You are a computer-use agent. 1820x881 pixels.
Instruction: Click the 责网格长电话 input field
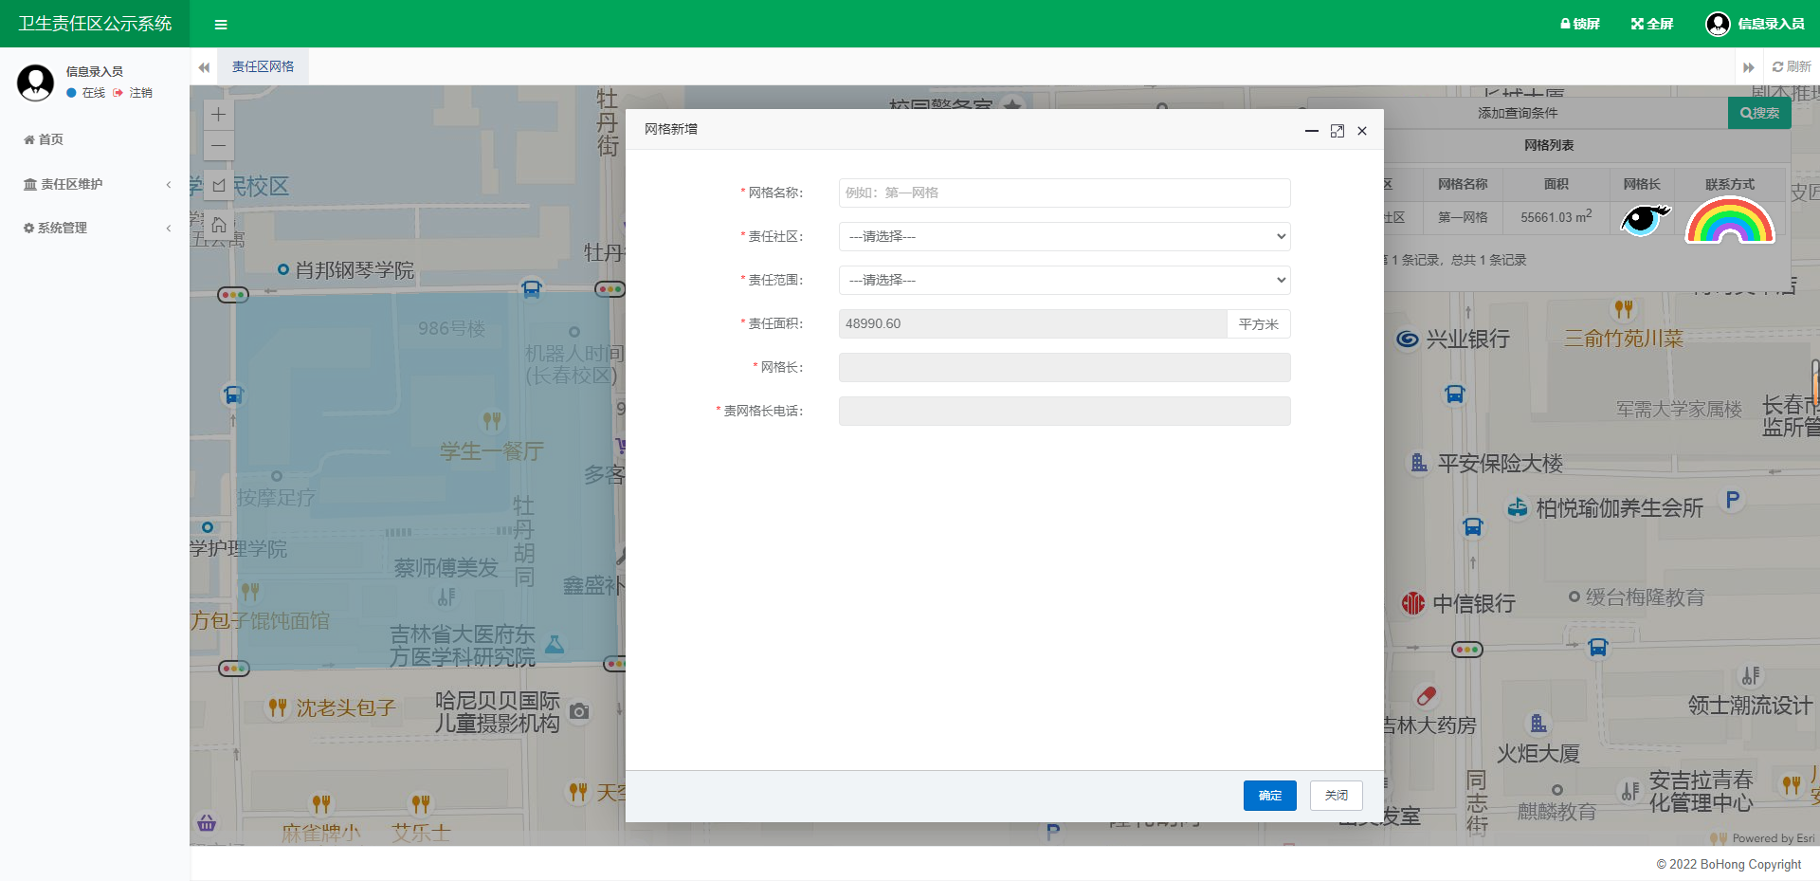pos(1065,411)
